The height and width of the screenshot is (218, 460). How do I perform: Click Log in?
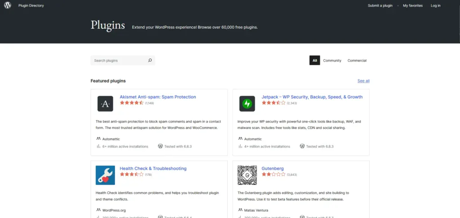point(435,5)
